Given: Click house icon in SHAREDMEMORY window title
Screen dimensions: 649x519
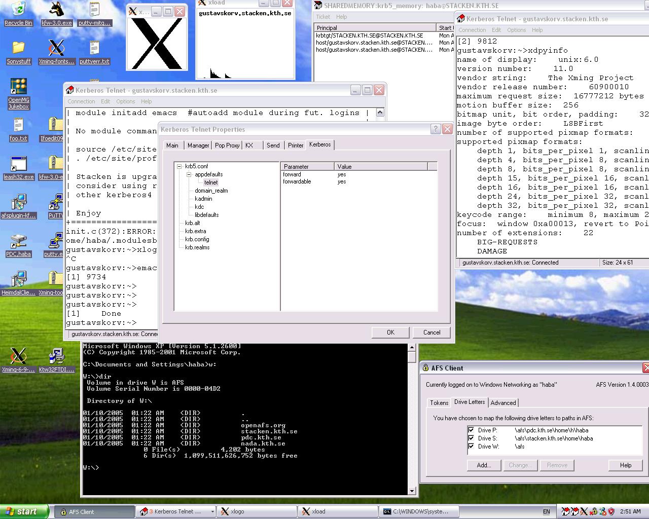Looking at the screenshot, I should pyautogui.click(x=318, y=6).
